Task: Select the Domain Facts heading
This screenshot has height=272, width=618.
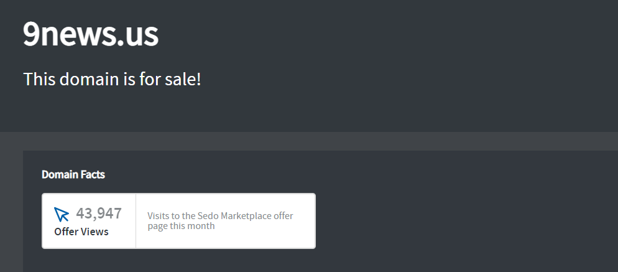Action: (x=73, y=174)
